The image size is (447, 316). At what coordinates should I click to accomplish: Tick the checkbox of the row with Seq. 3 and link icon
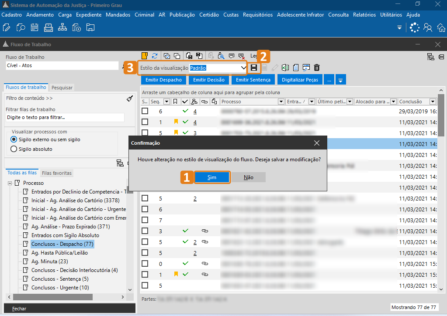click(x=145, y=231)
